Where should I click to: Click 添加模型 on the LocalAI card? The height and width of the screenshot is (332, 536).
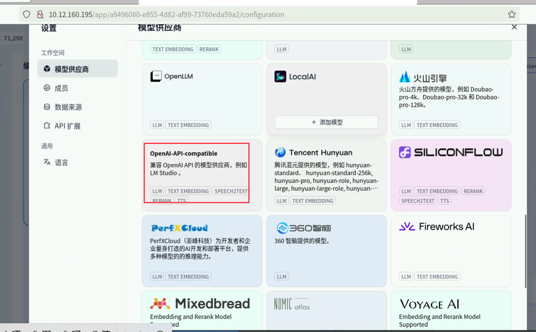(326, 122)
